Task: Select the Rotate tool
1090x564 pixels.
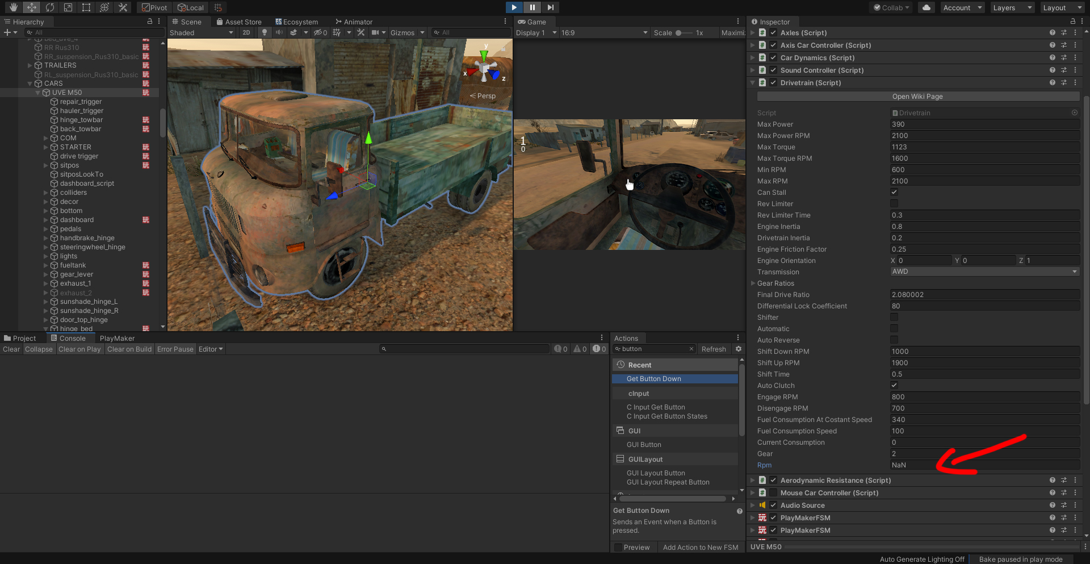Action: (x=50, y=7)
